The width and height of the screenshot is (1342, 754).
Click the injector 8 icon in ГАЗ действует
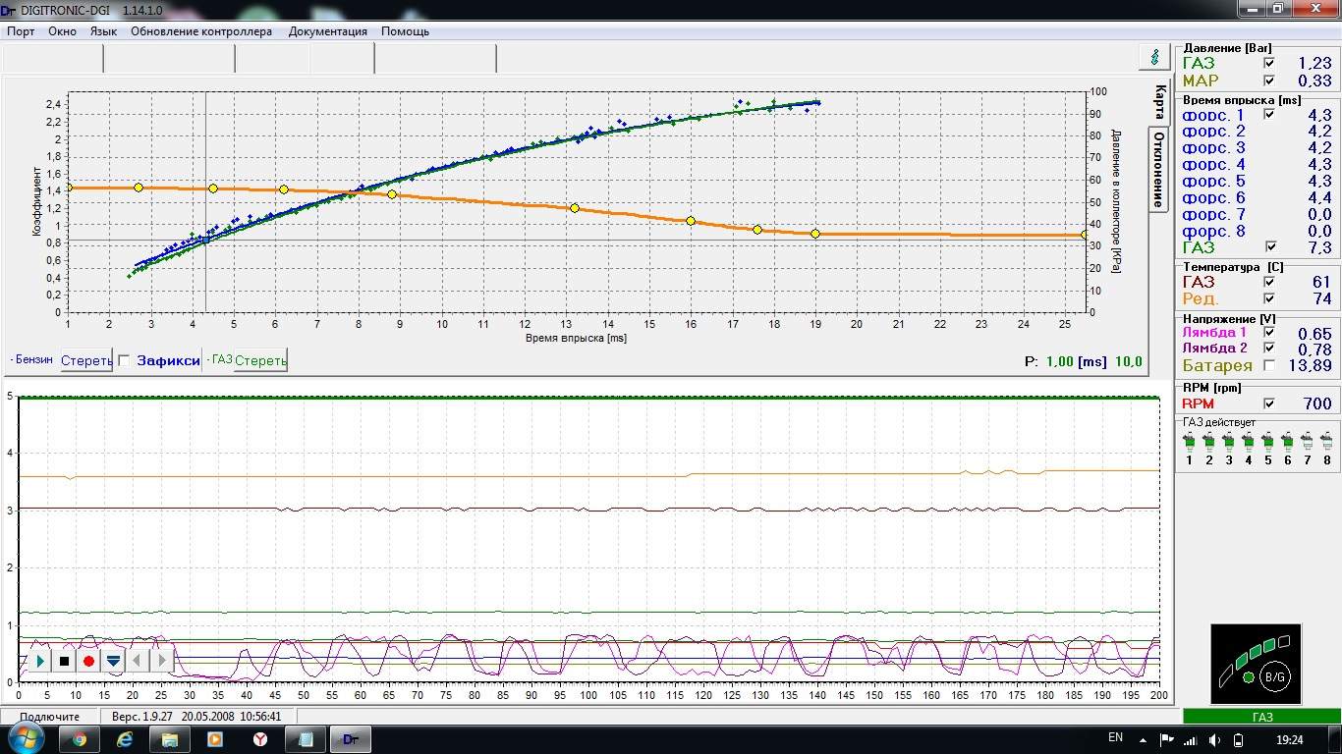1325,443
